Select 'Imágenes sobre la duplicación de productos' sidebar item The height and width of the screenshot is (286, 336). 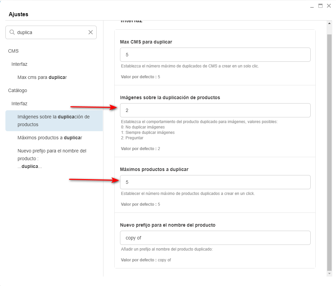click(53, 120)
